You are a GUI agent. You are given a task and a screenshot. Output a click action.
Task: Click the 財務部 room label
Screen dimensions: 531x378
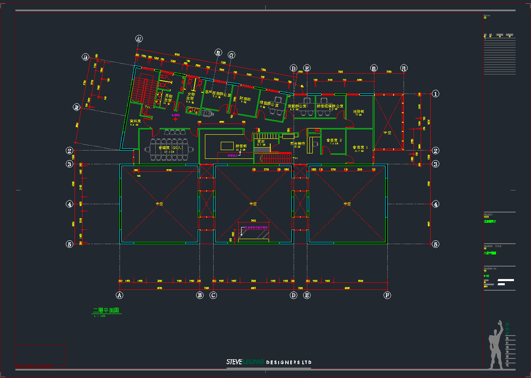[245, 99]
